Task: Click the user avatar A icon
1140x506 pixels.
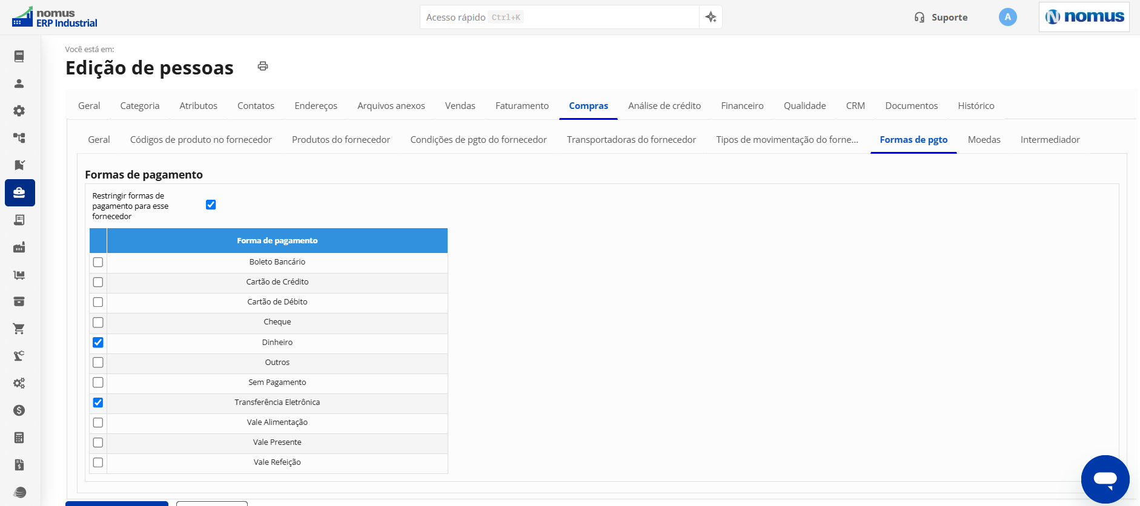Action: 1007,17
